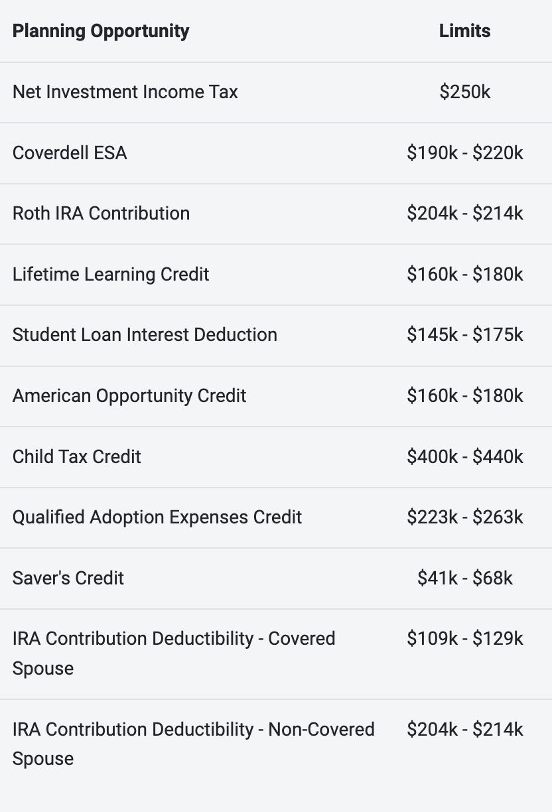Select the Roth IRA Contribution row
The image size is (552, 812).
pyautogui.click(x=276, y=214)
